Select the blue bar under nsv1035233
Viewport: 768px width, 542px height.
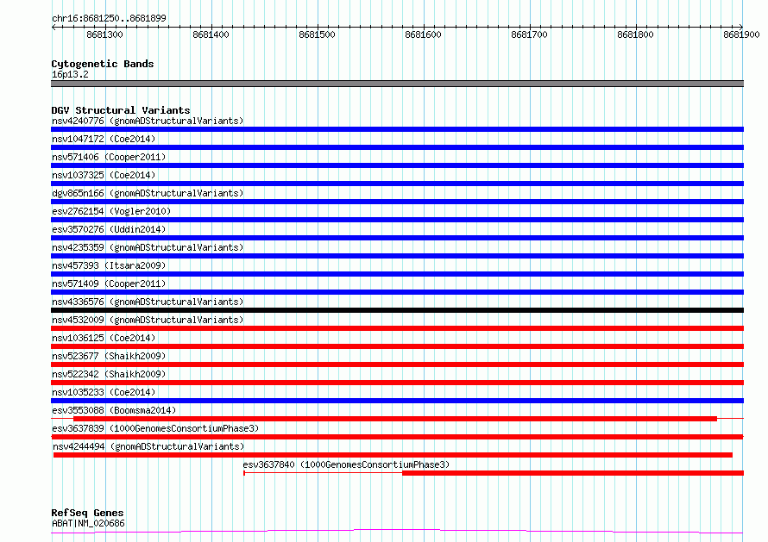coord(397,401)
